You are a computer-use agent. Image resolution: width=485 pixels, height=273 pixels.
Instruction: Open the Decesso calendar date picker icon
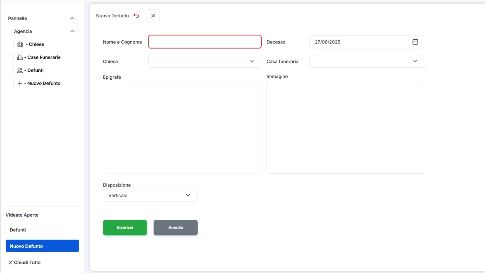point(415,42)
